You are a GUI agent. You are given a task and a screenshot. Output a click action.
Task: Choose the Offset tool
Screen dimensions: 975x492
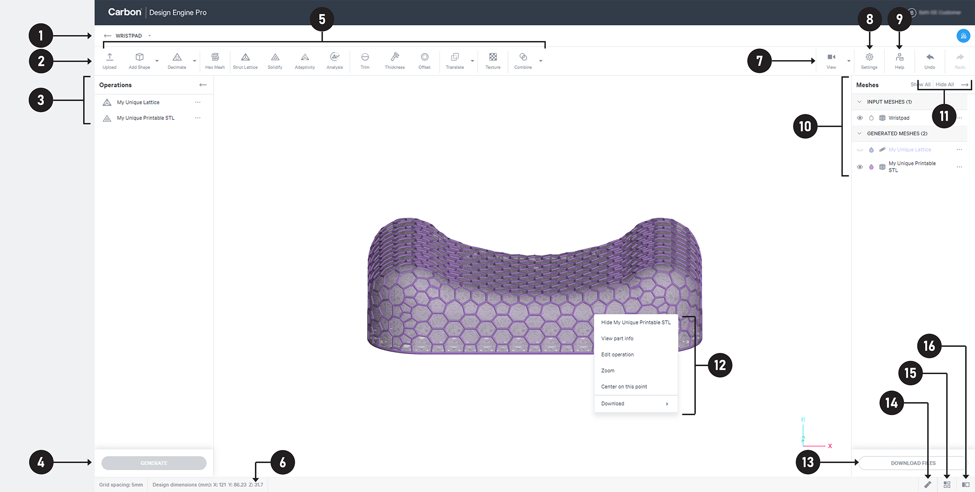(425, 61)
